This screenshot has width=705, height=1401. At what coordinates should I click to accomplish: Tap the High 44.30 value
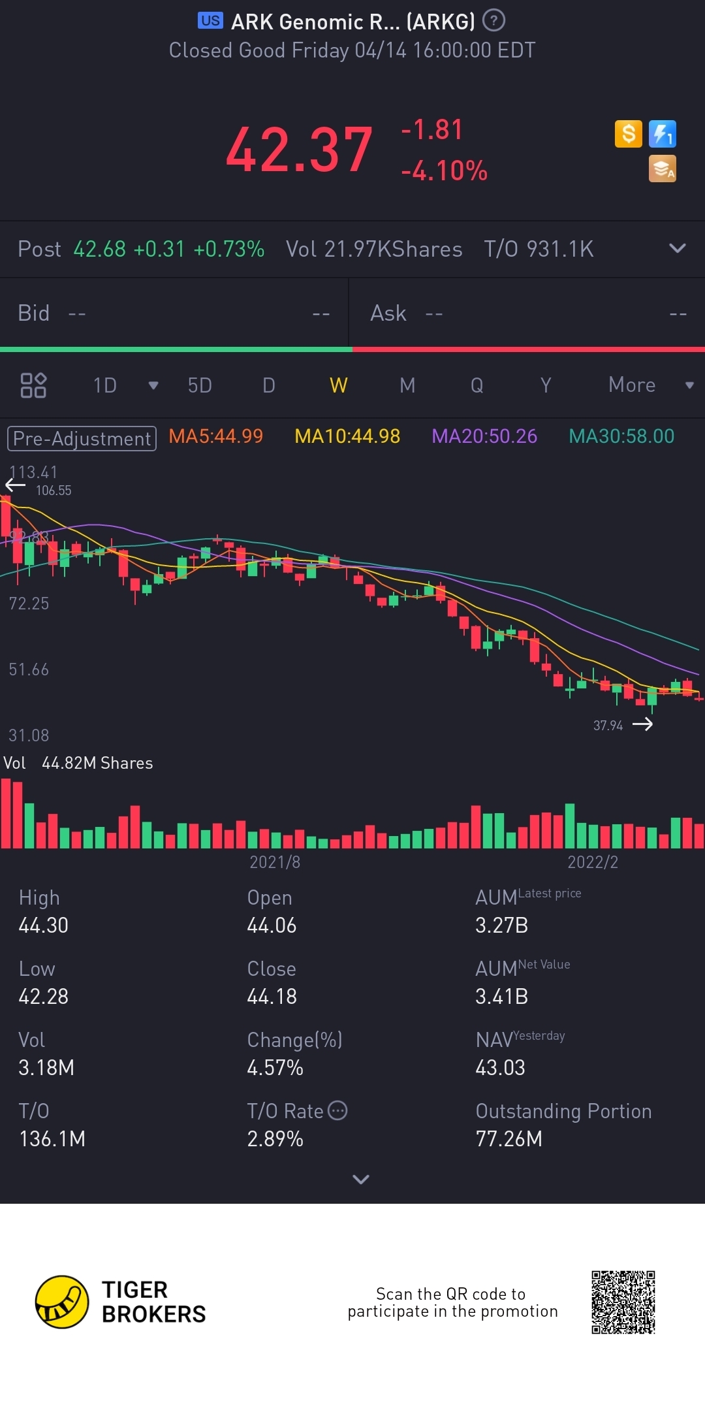pyautogui.click(x=44, y=925)
